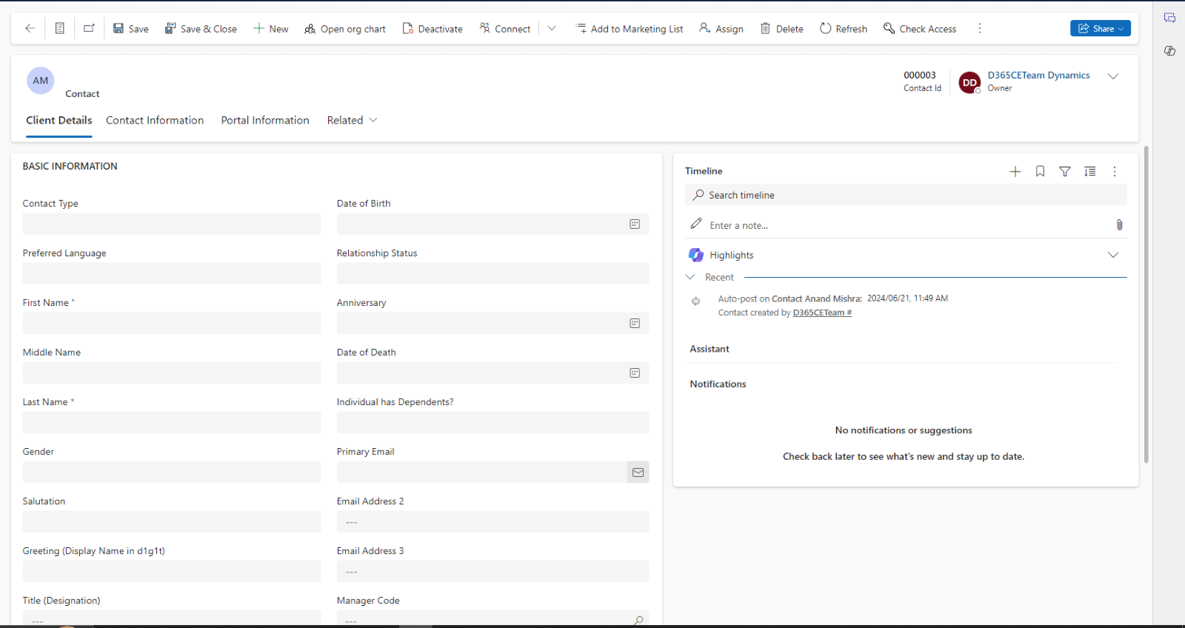Screen dimensions: 1185x628
Task: Click the Primary Email mail icon
Action: point(638,472)
